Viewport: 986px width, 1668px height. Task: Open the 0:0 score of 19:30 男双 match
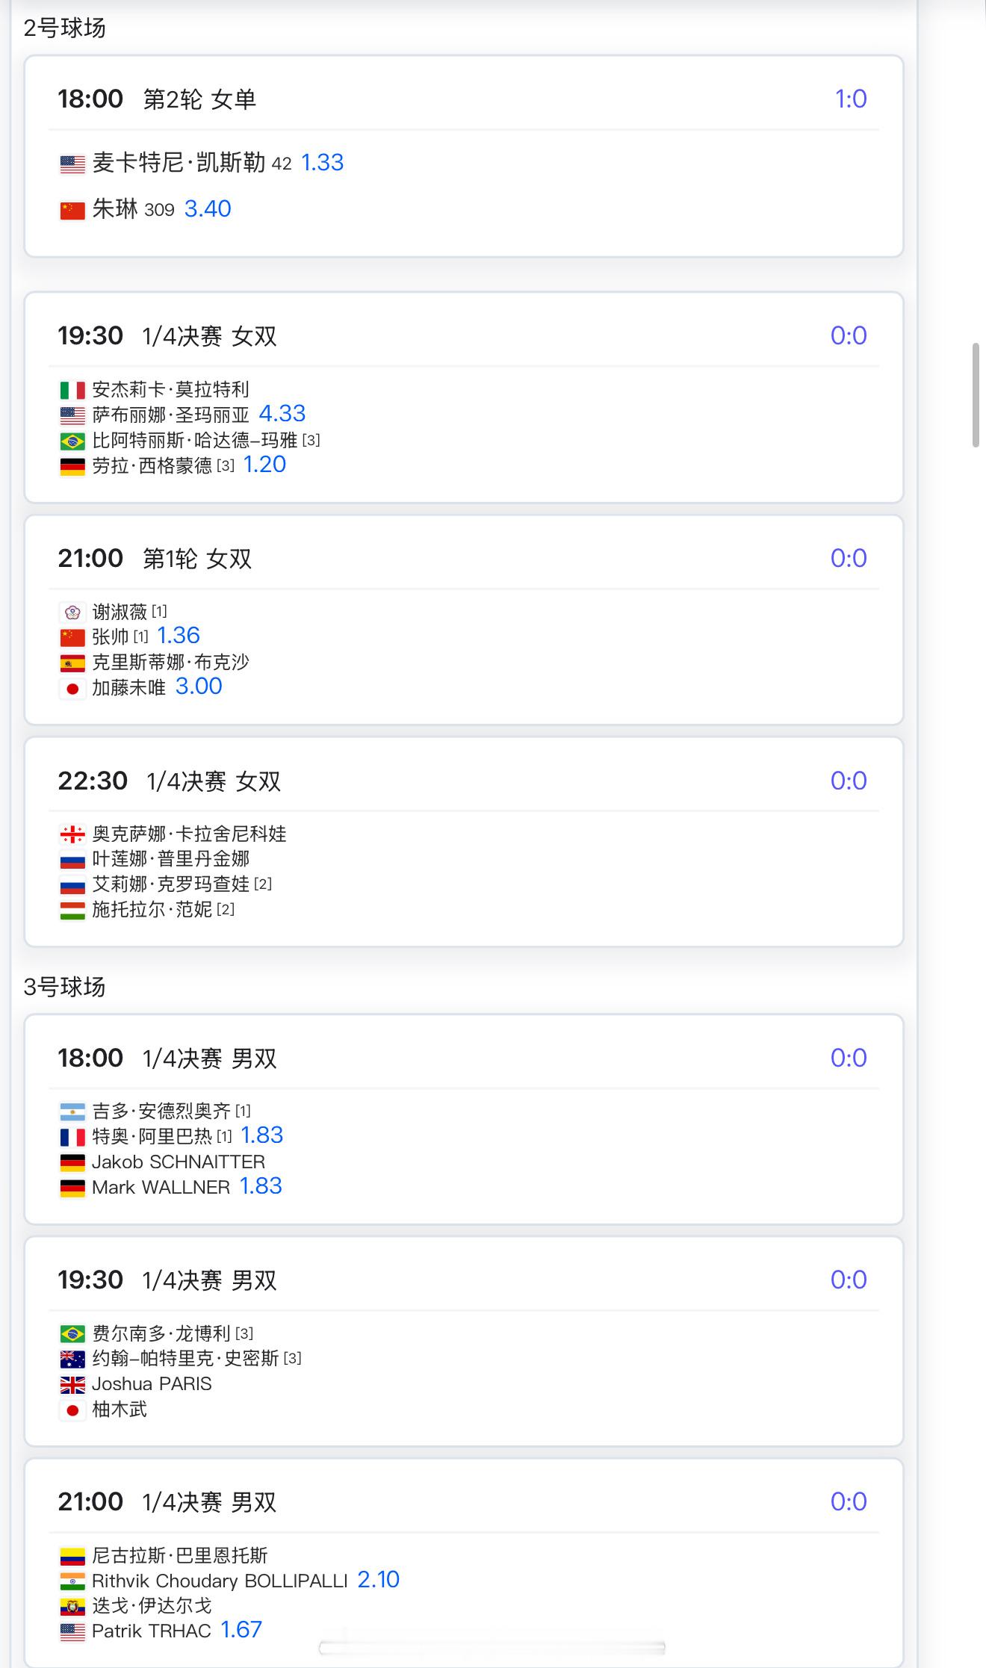(x=849, y=1280)
